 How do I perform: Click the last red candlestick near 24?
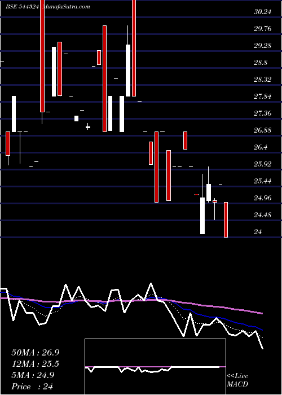226,220
